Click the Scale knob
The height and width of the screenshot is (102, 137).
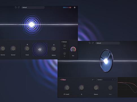27,49
